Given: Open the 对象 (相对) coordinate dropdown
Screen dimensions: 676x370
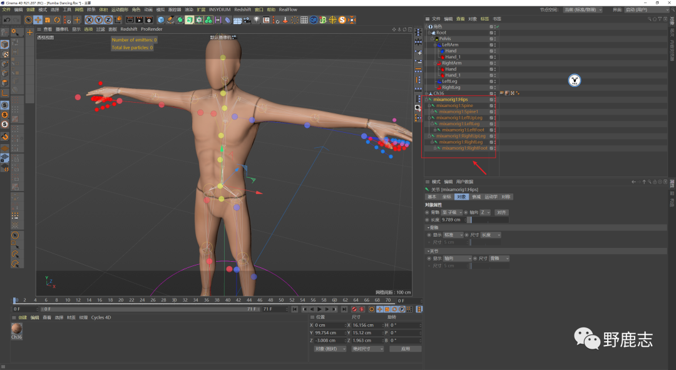Looking at the screenshot, I should pyautogui.click(x=330, y=349).
